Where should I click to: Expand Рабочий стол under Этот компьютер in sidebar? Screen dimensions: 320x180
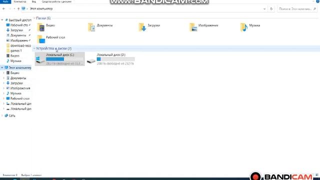3,98
